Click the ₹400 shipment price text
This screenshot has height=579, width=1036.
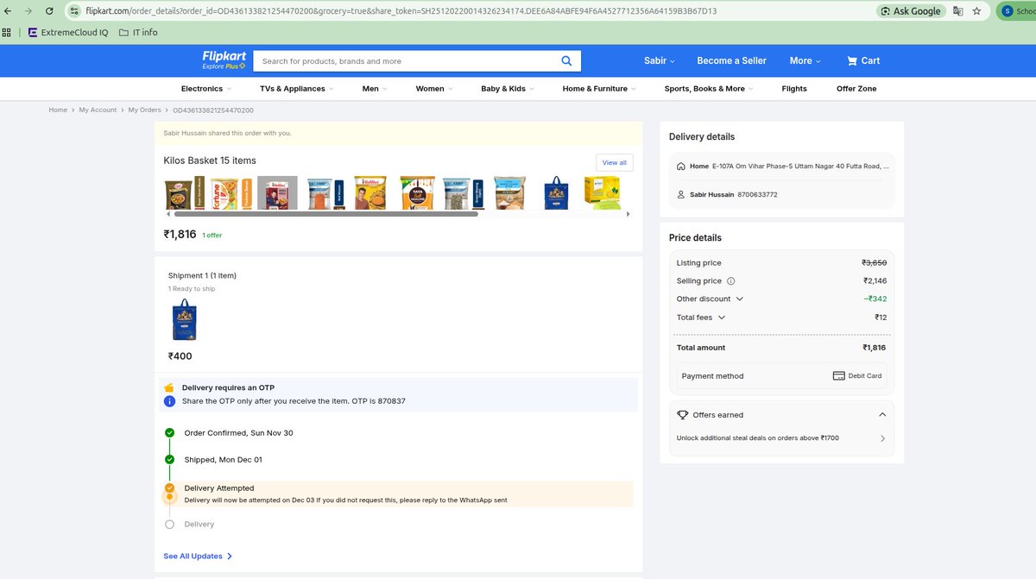point(180,356)
